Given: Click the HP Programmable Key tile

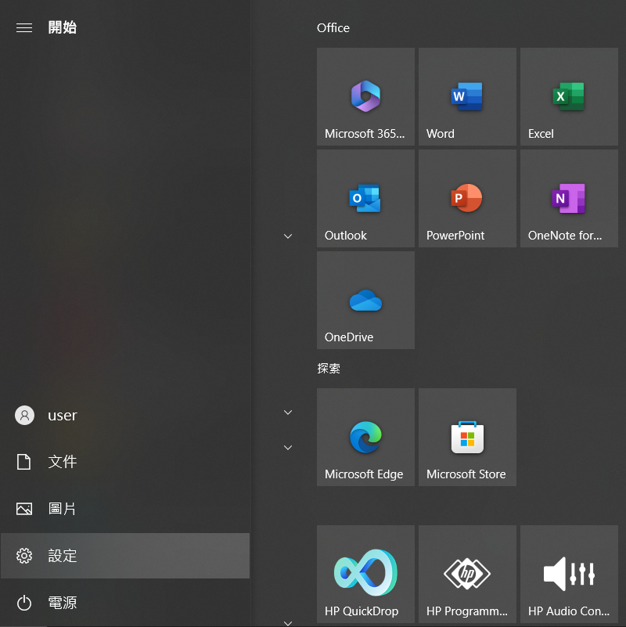Looking at the screenshot, I should tap(467, 574).
